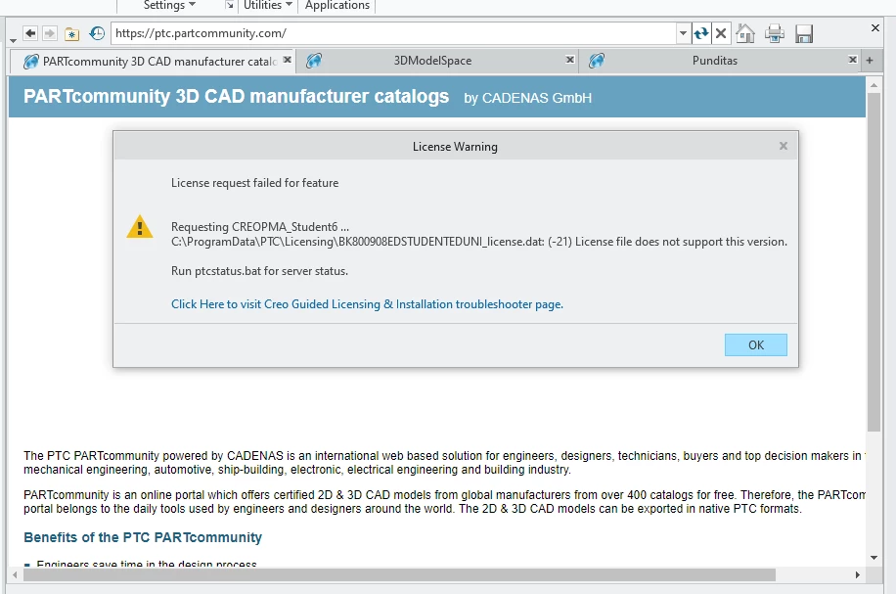Click the scroll left arrow
The image size is (896, 594).
pos(15,574)
